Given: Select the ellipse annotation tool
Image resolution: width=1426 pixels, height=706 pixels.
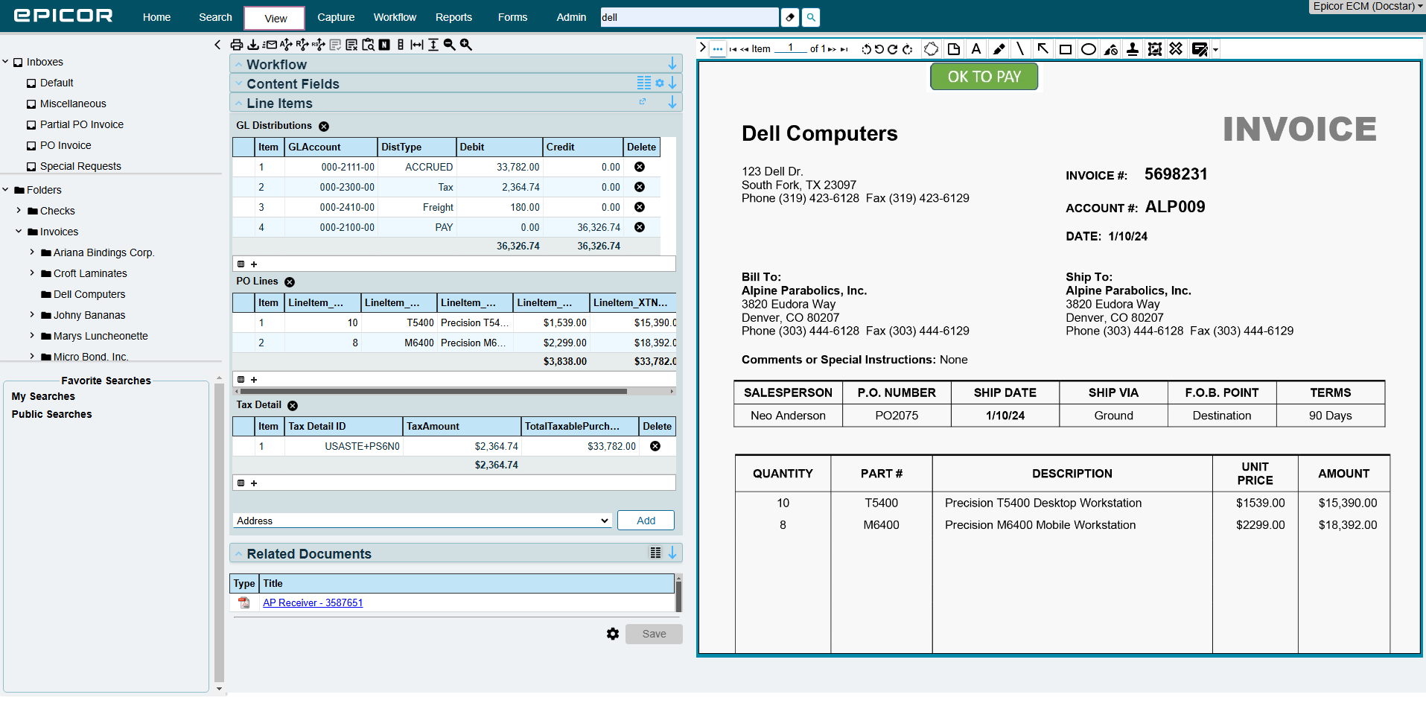Looking at the screenshot, I should pyautogui.click(x=1088, y=49).
